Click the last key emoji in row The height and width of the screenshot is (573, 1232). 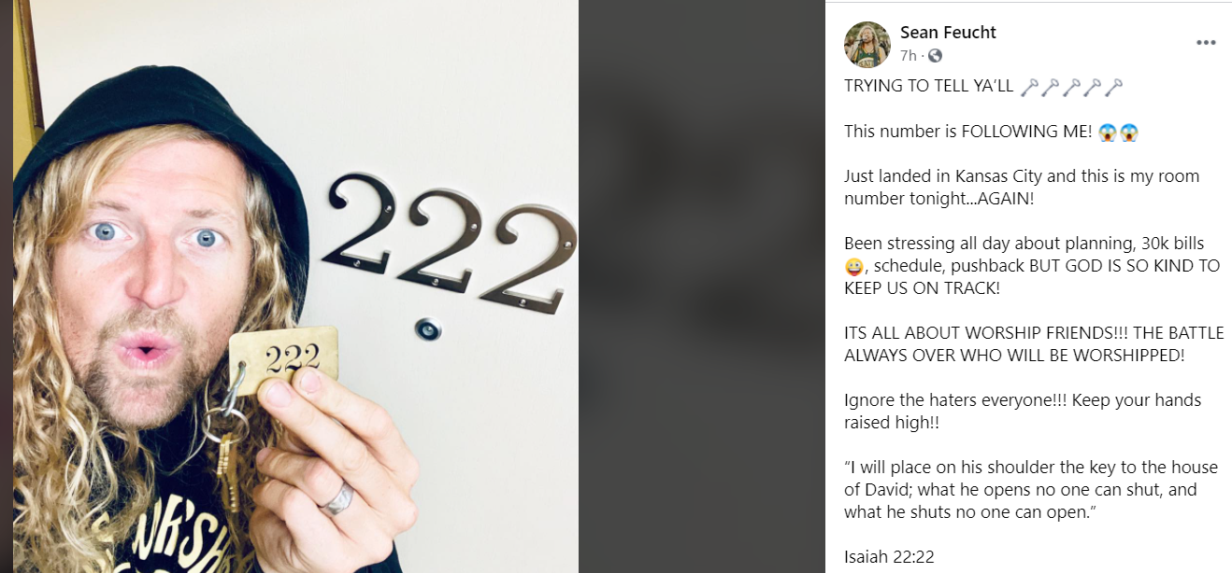[1113, 87]
